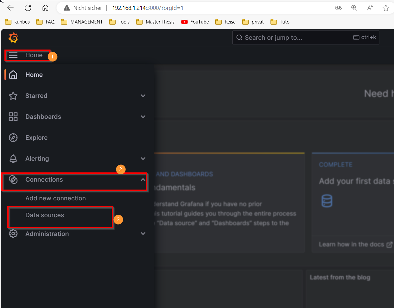Expand the Dashboards section chevron

tap(143, 117)
